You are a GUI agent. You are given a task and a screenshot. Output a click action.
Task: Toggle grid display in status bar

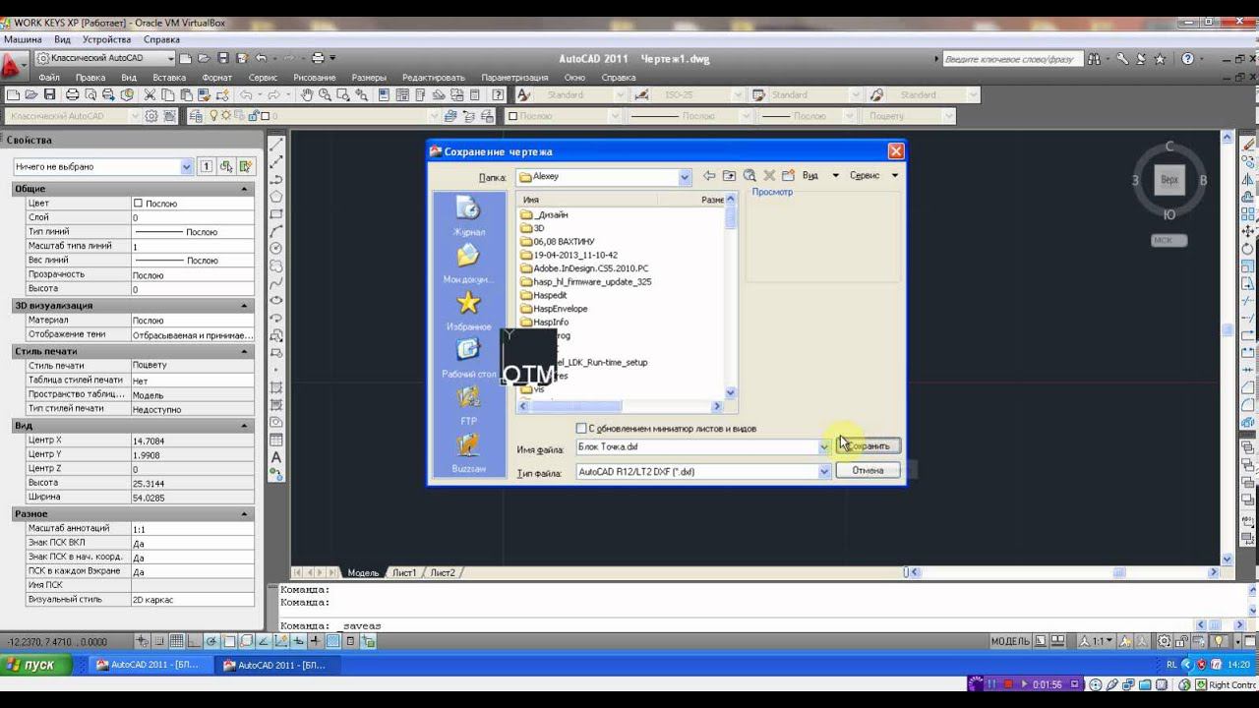click(176, 642)
